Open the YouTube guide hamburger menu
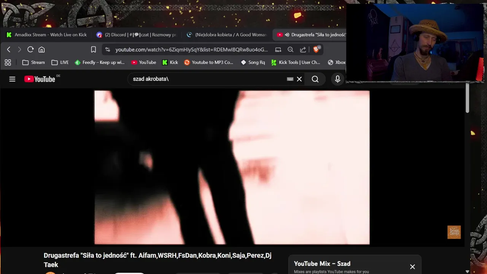Image resolution: width=487 pixels, height=274 pixels. [12, 79]
